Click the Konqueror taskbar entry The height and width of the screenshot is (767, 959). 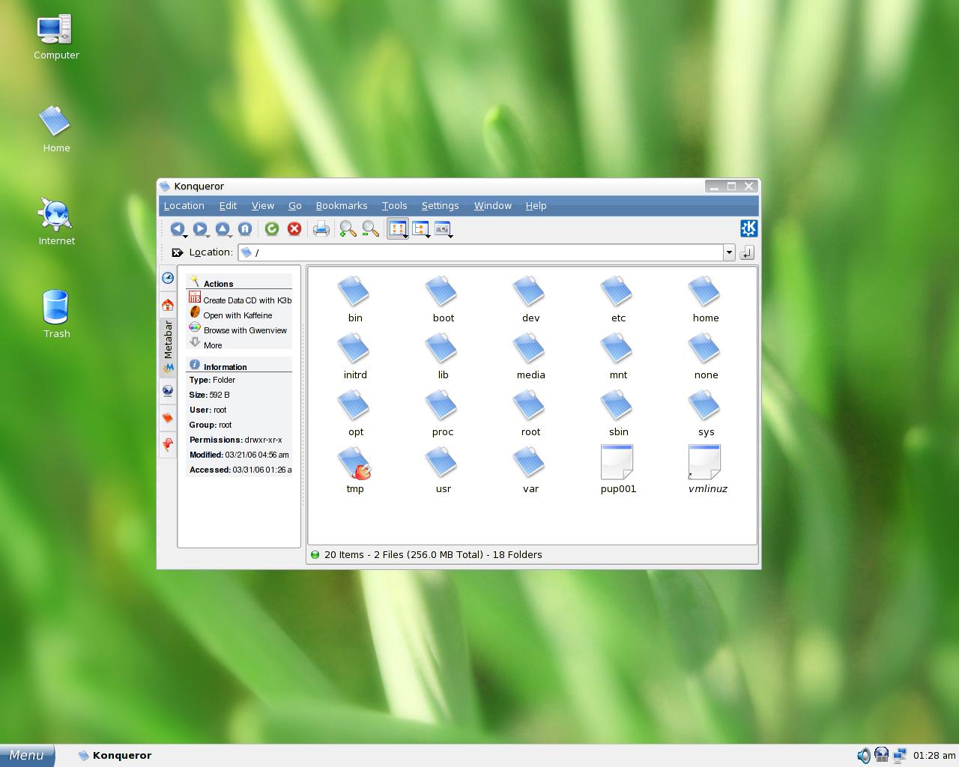click(x=115, y=755)
